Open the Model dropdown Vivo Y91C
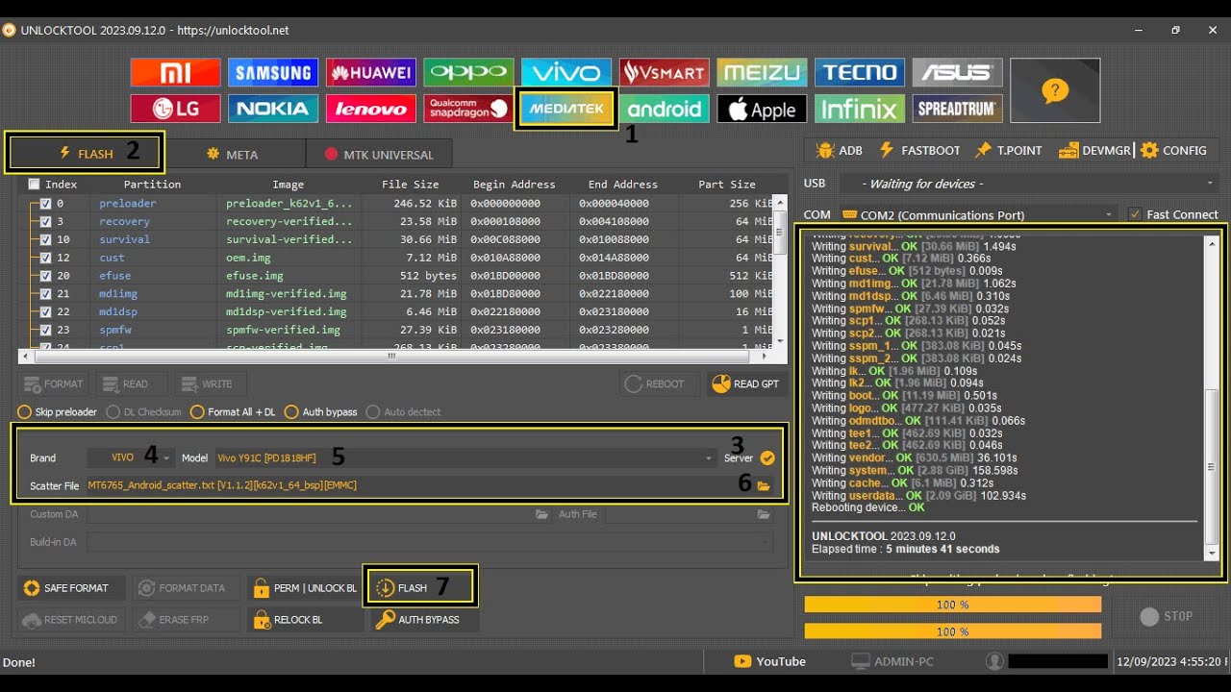This screenshot has height=692, width=1231. pos(465,458)
